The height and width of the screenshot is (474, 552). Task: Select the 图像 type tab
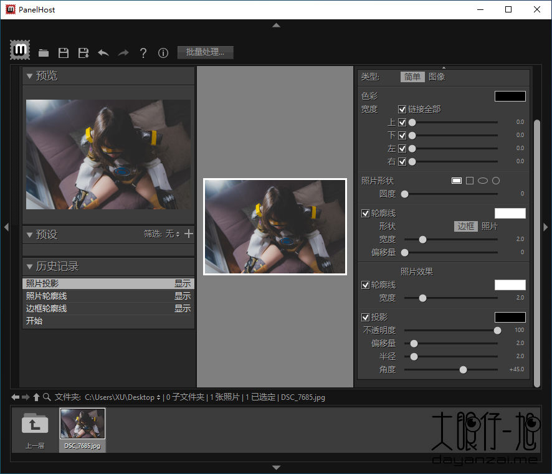[x=437, y=77]
